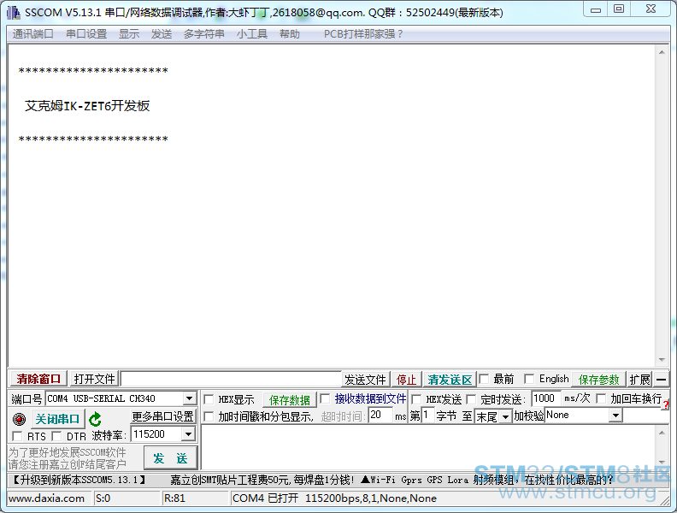The height and width of the screenshot is (513, 677).
Task: Click the 艾克姆IK-ZET6开发板 received text
Action: click(87, 106)
